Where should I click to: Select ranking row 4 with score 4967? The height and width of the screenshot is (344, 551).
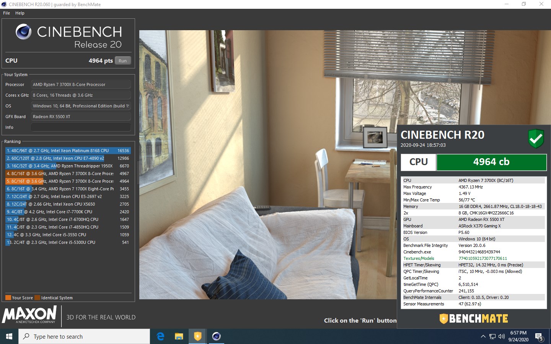click(68, 174)
